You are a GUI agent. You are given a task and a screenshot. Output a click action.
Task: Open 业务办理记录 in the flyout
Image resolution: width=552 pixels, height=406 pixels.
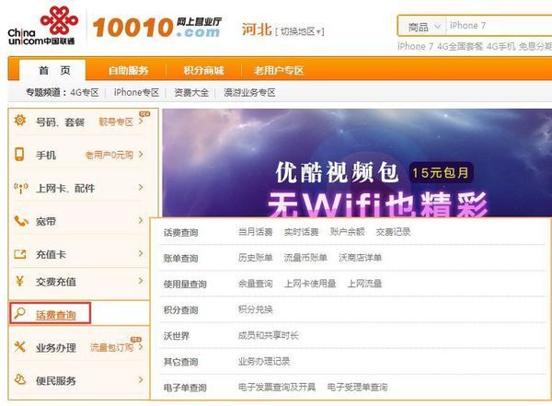[264, 362]
